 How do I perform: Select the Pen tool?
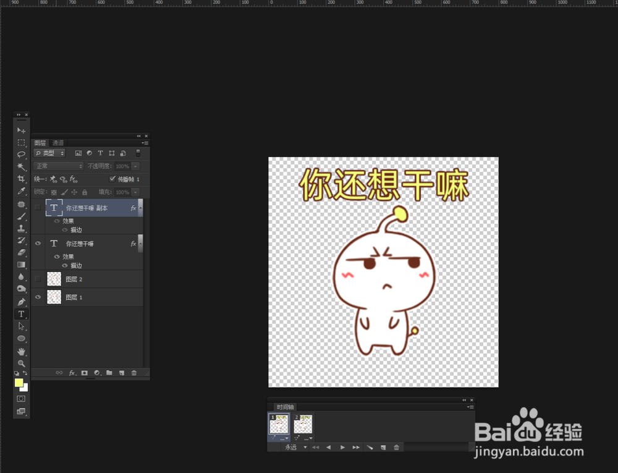pyautogui.click(x=21, y=302)
